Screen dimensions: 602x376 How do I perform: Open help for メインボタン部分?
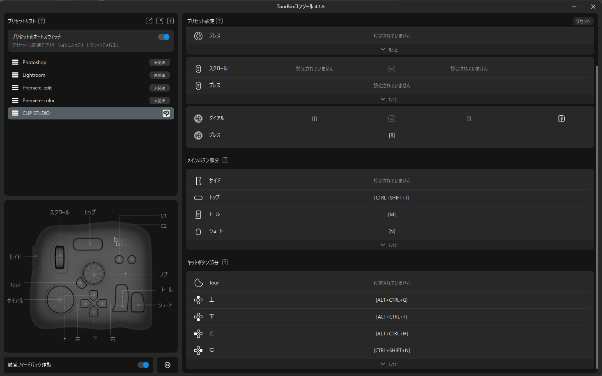click(x=225, y=160)
